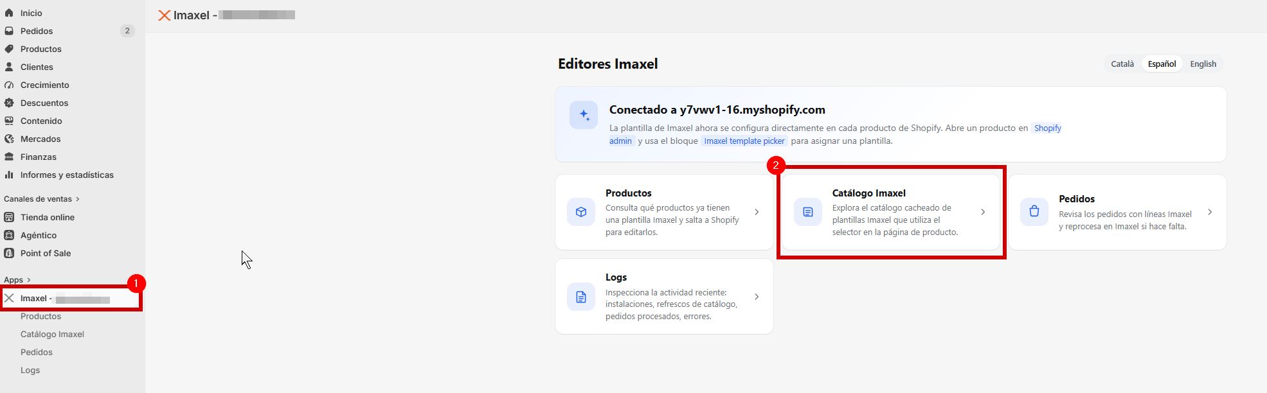Open Point of Sale channel

[46, 253]
